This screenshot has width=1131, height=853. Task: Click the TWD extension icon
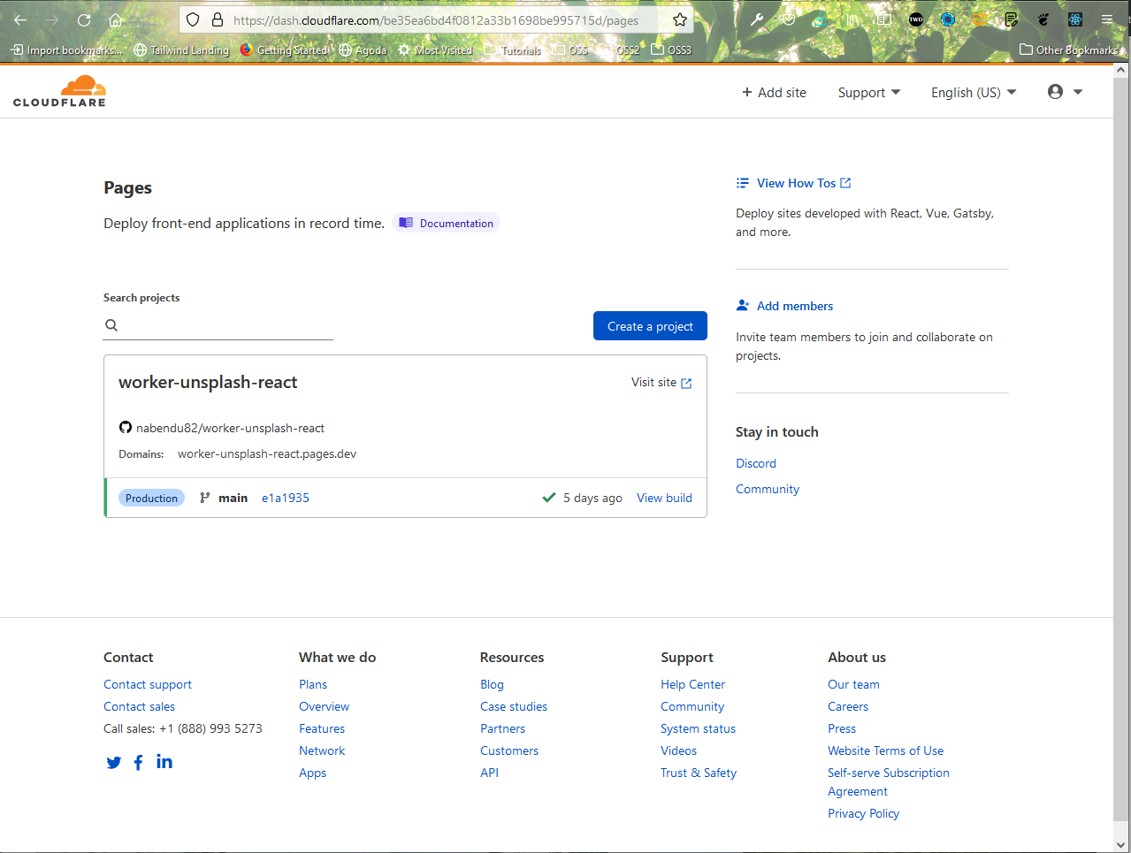[916, 19]
